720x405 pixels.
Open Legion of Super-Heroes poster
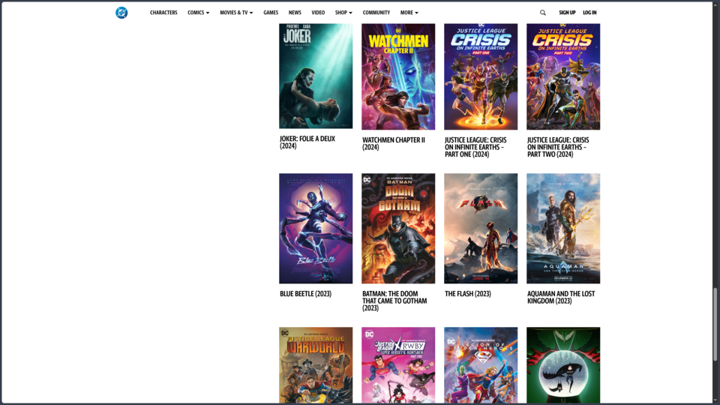[x=481, y=365]
